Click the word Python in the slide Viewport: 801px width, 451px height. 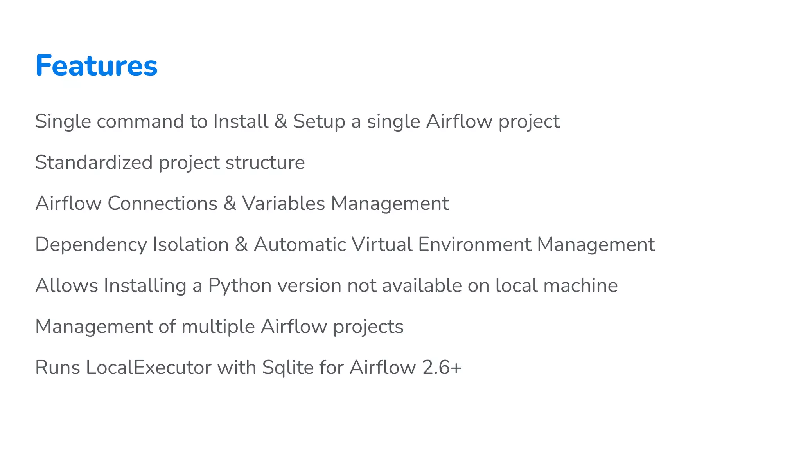pos(240,286)
